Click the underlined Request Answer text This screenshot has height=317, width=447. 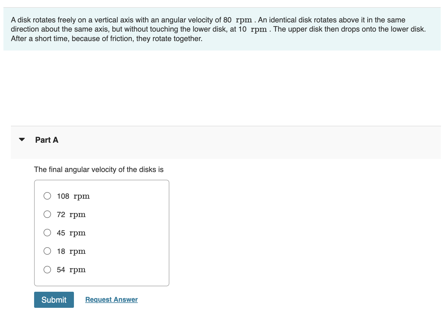111,299
